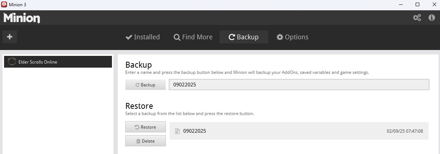Viewport: 440px width, 154px height.
Task: Minimize the Minion 3 window
Action: click(x=401, y=4)
